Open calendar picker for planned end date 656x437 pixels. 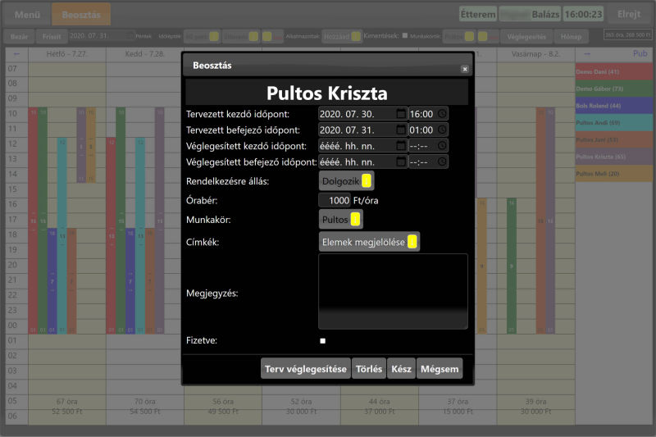(x=400, y=130)
